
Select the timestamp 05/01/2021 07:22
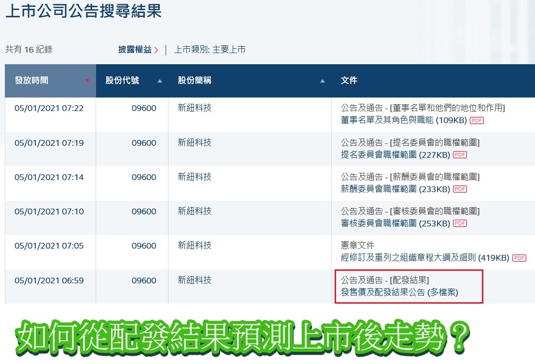point(49,108)
